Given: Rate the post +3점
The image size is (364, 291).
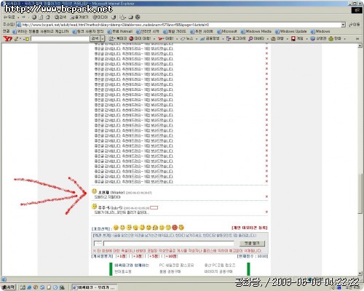Looking at the screenshot, I should tap(137, 256).
